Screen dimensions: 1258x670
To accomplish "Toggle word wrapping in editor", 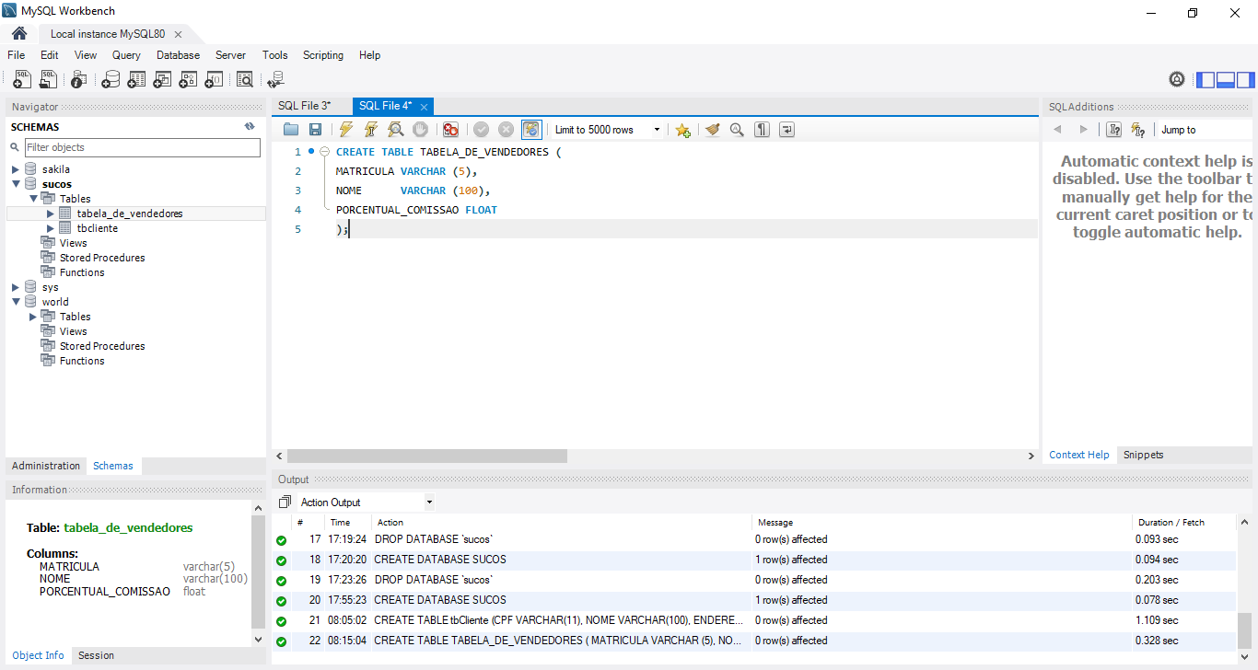I will click(x=786, y=130).
